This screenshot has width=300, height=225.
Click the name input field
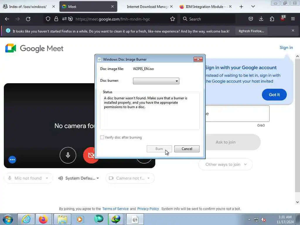237,114
